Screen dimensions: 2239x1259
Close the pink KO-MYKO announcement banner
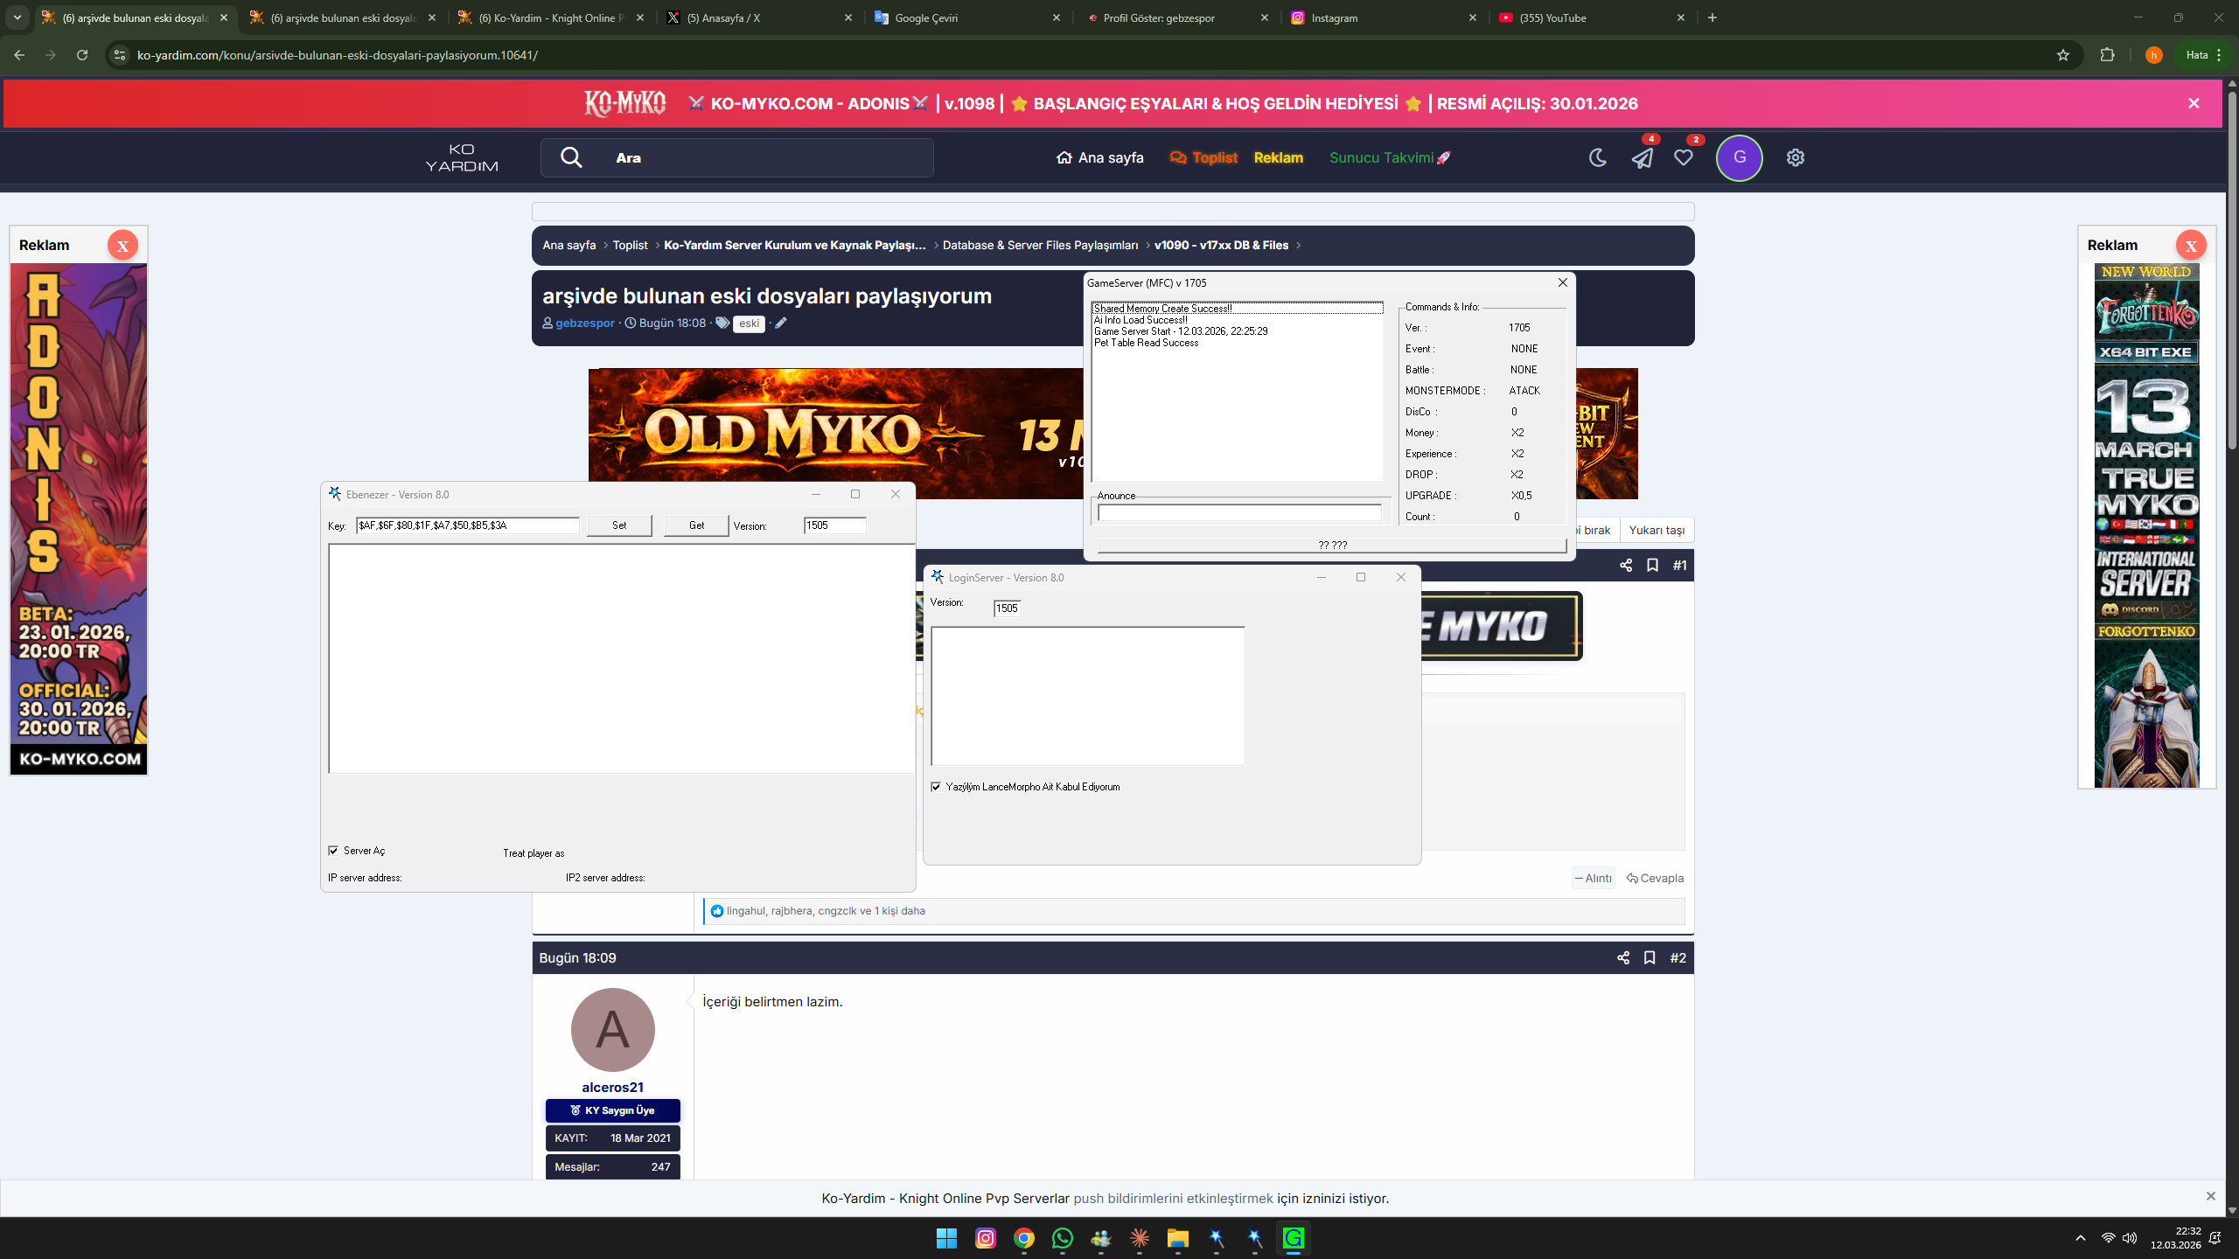2194,103
